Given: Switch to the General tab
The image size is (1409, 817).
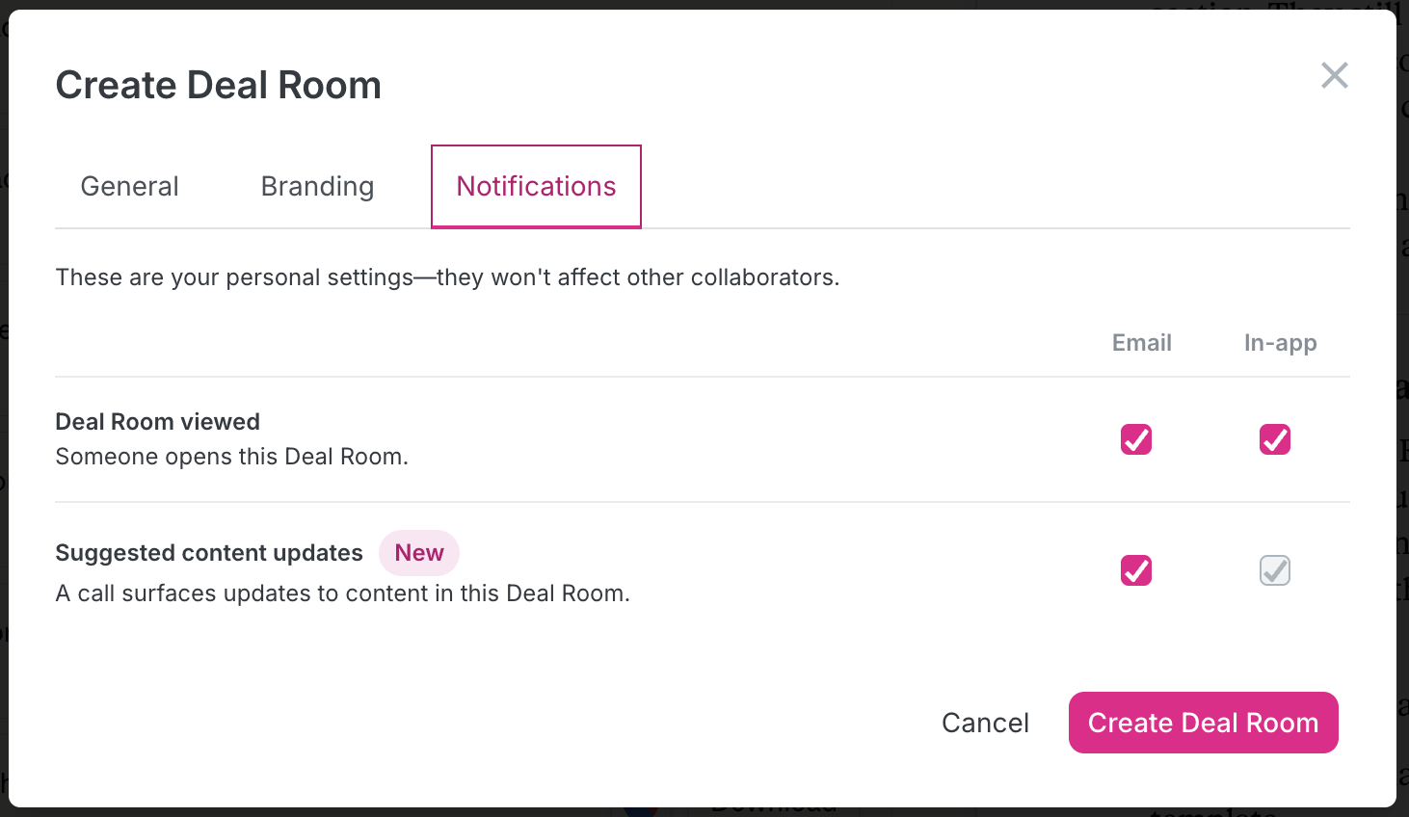Looking at the screenshot, I should click(130, 186).
